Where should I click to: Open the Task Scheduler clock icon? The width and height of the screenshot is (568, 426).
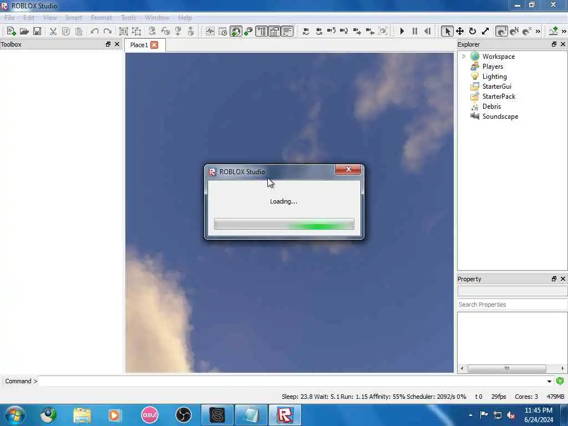223,31
